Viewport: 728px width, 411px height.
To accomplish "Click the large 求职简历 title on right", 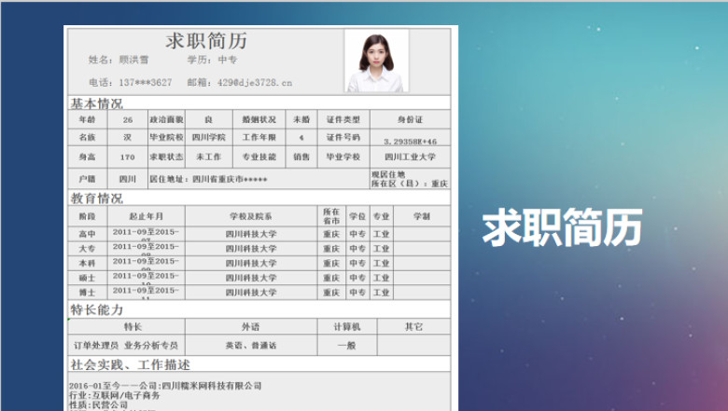I will click(x=562, y=227).
